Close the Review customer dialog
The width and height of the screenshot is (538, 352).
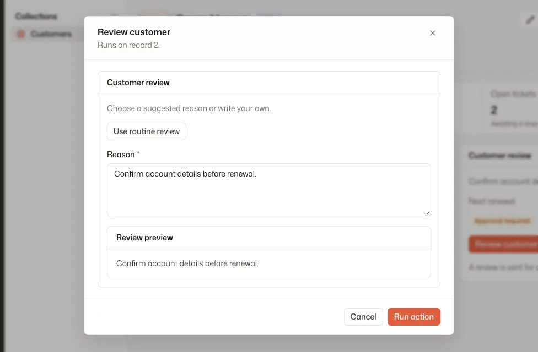point(432,33)
